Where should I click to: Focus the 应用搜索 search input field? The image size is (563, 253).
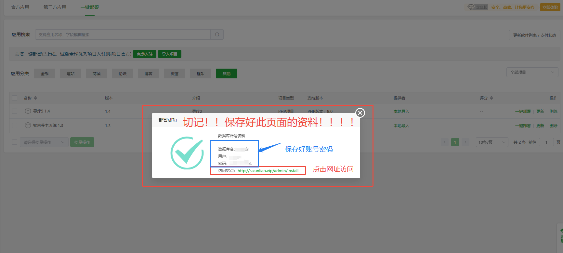point(123,34)
